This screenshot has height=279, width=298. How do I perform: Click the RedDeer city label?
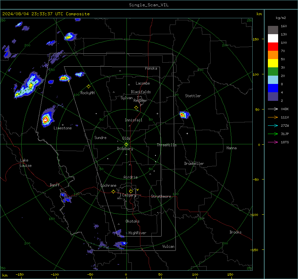tap(140, 101)
